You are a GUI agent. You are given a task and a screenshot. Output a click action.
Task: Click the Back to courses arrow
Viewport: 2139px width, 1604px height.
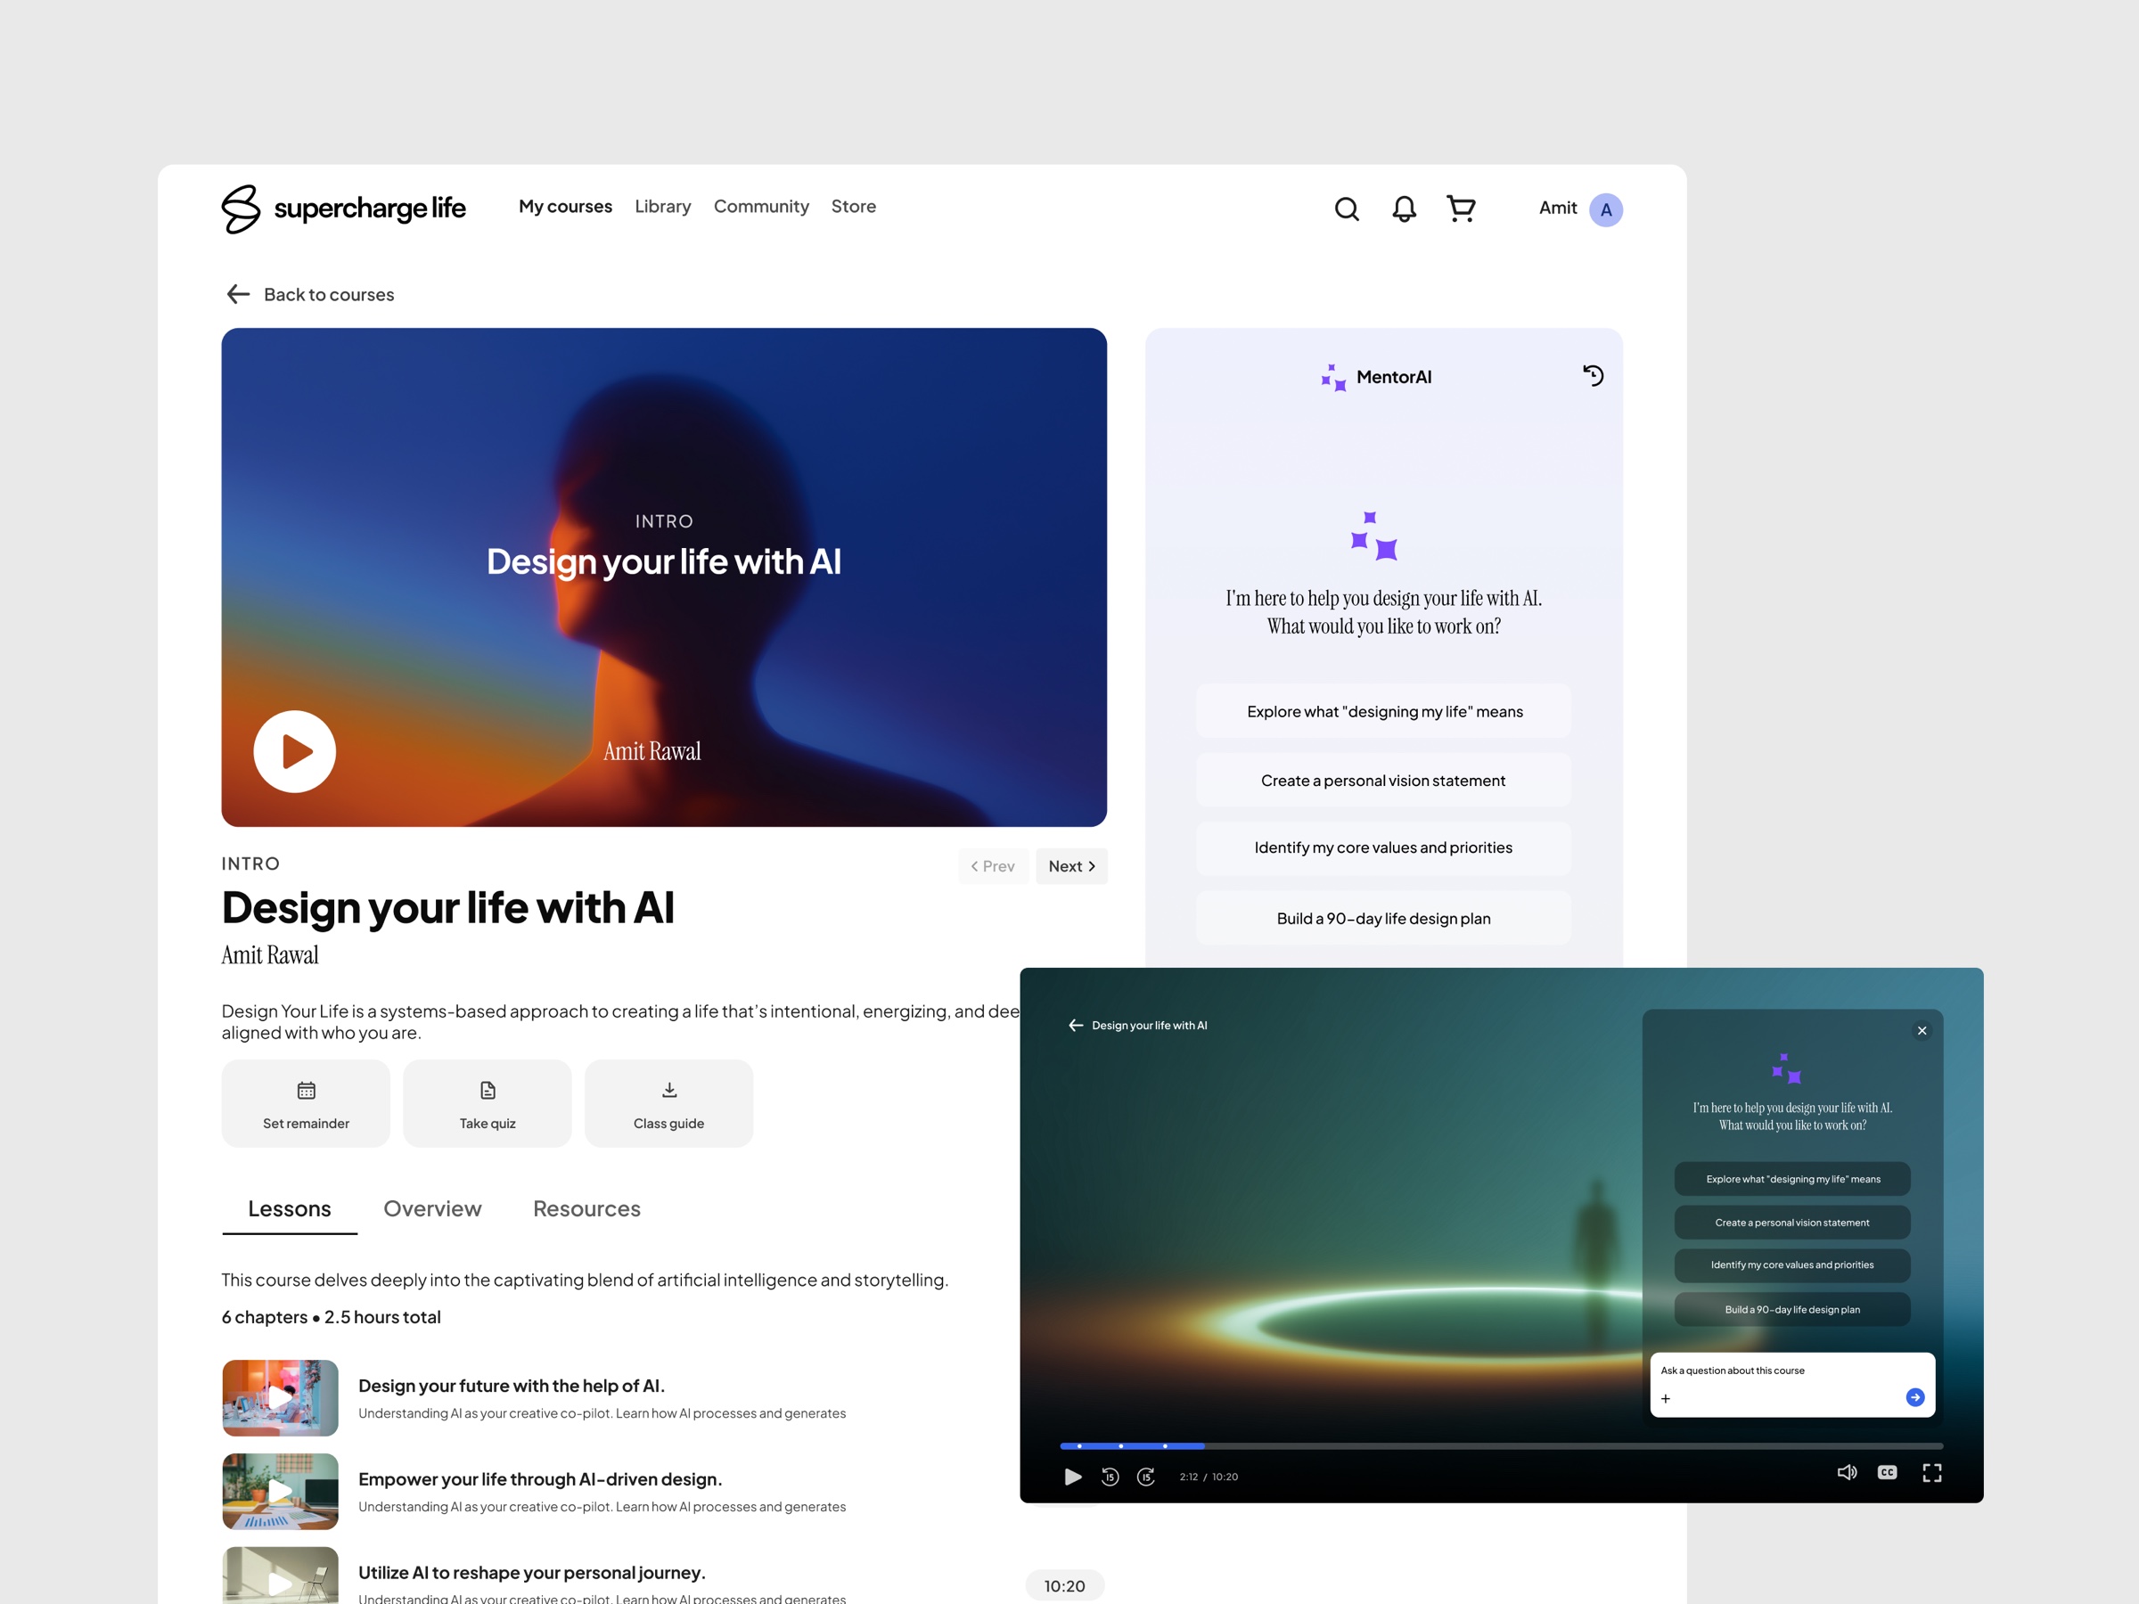click(x=238, y=294)
